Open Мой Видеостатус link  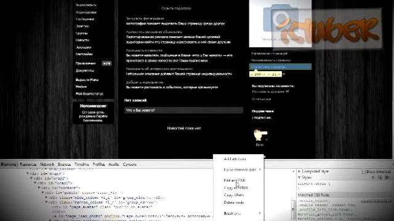click(x=89, y=94)
